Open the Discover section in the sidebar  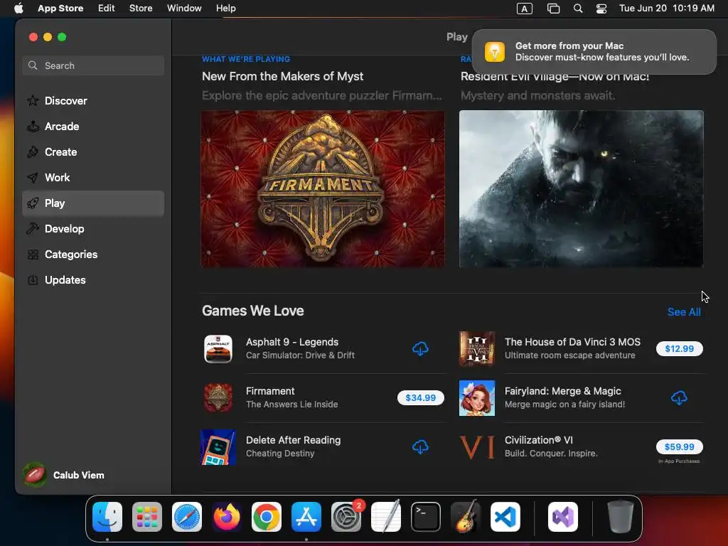[x=93, y=101]
